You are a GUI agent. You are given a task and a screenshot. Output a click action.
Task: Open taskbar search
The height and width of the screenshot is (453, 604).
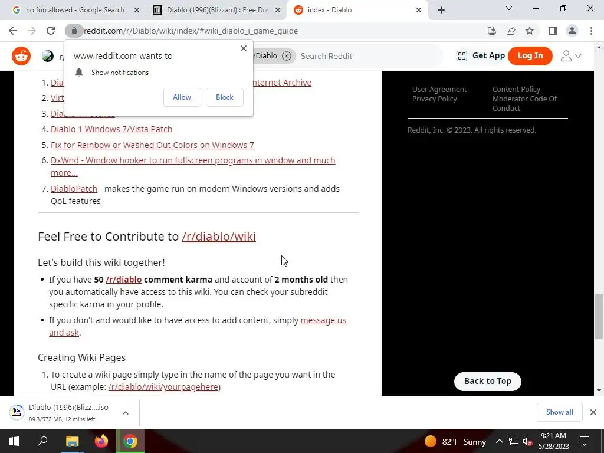click(42, 441)
